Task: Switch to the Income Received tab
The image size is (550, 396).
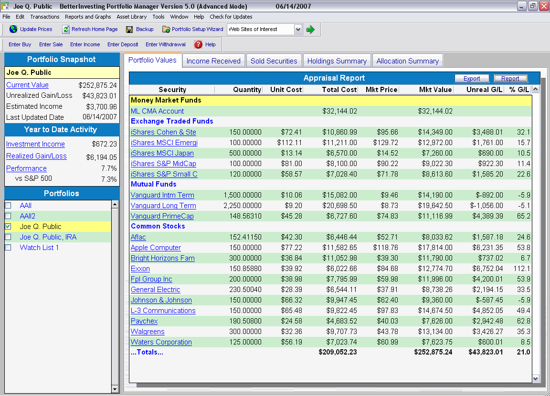Action: (x=213, y=60)
